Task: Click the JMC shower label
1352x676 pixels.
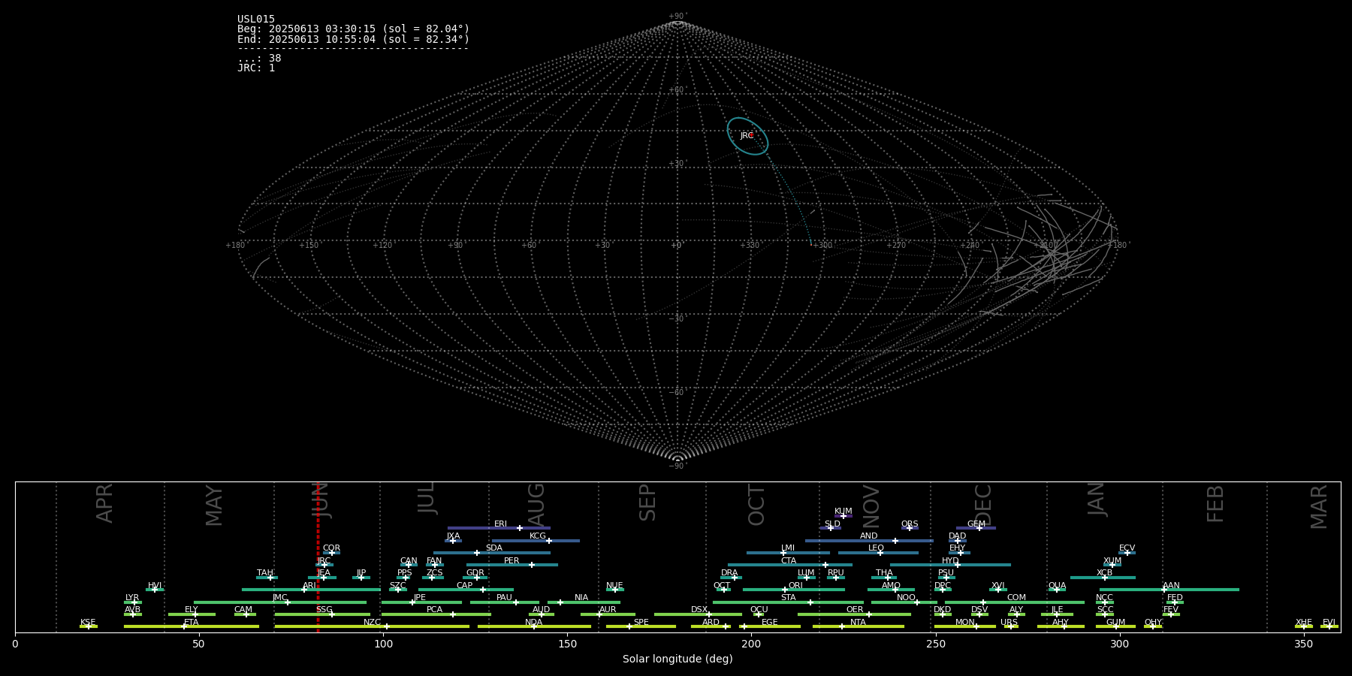Action: (279, 597)
